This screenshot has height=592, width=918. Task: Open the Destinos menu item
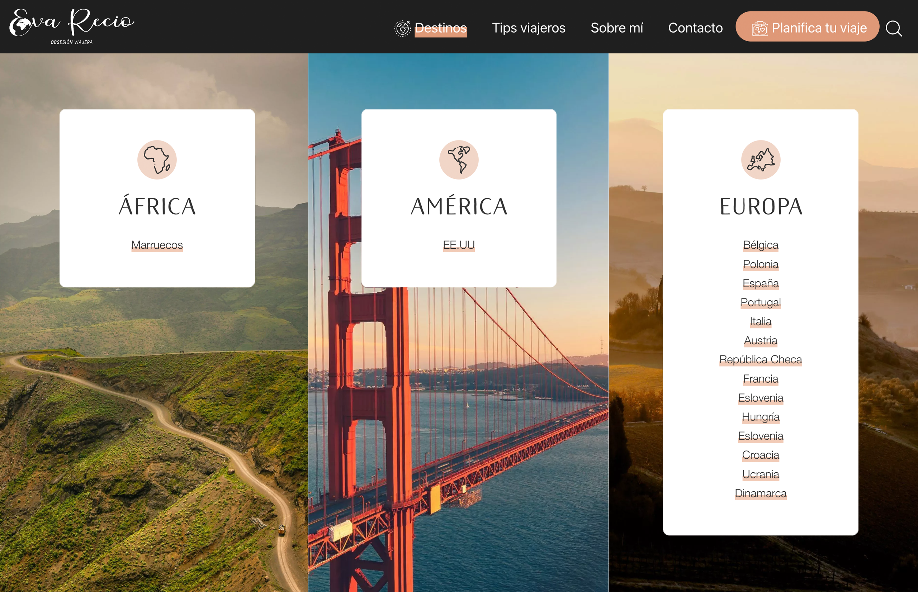[440, 28]
